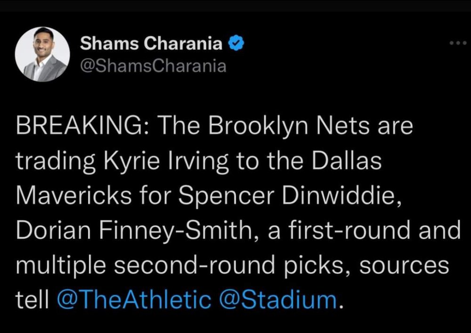Click the blue verified checkmark badge

pos(236,43)
